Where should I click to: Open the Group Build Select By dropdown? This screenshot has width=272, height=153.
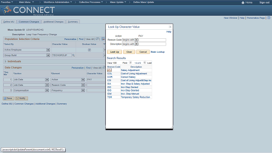48,55
